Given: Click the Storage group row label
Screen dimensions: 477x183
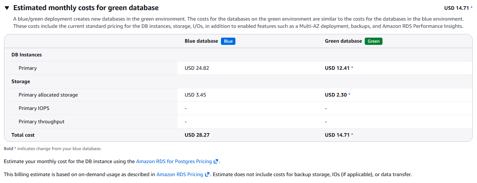Looking at the screenshot, I should 21,81.
